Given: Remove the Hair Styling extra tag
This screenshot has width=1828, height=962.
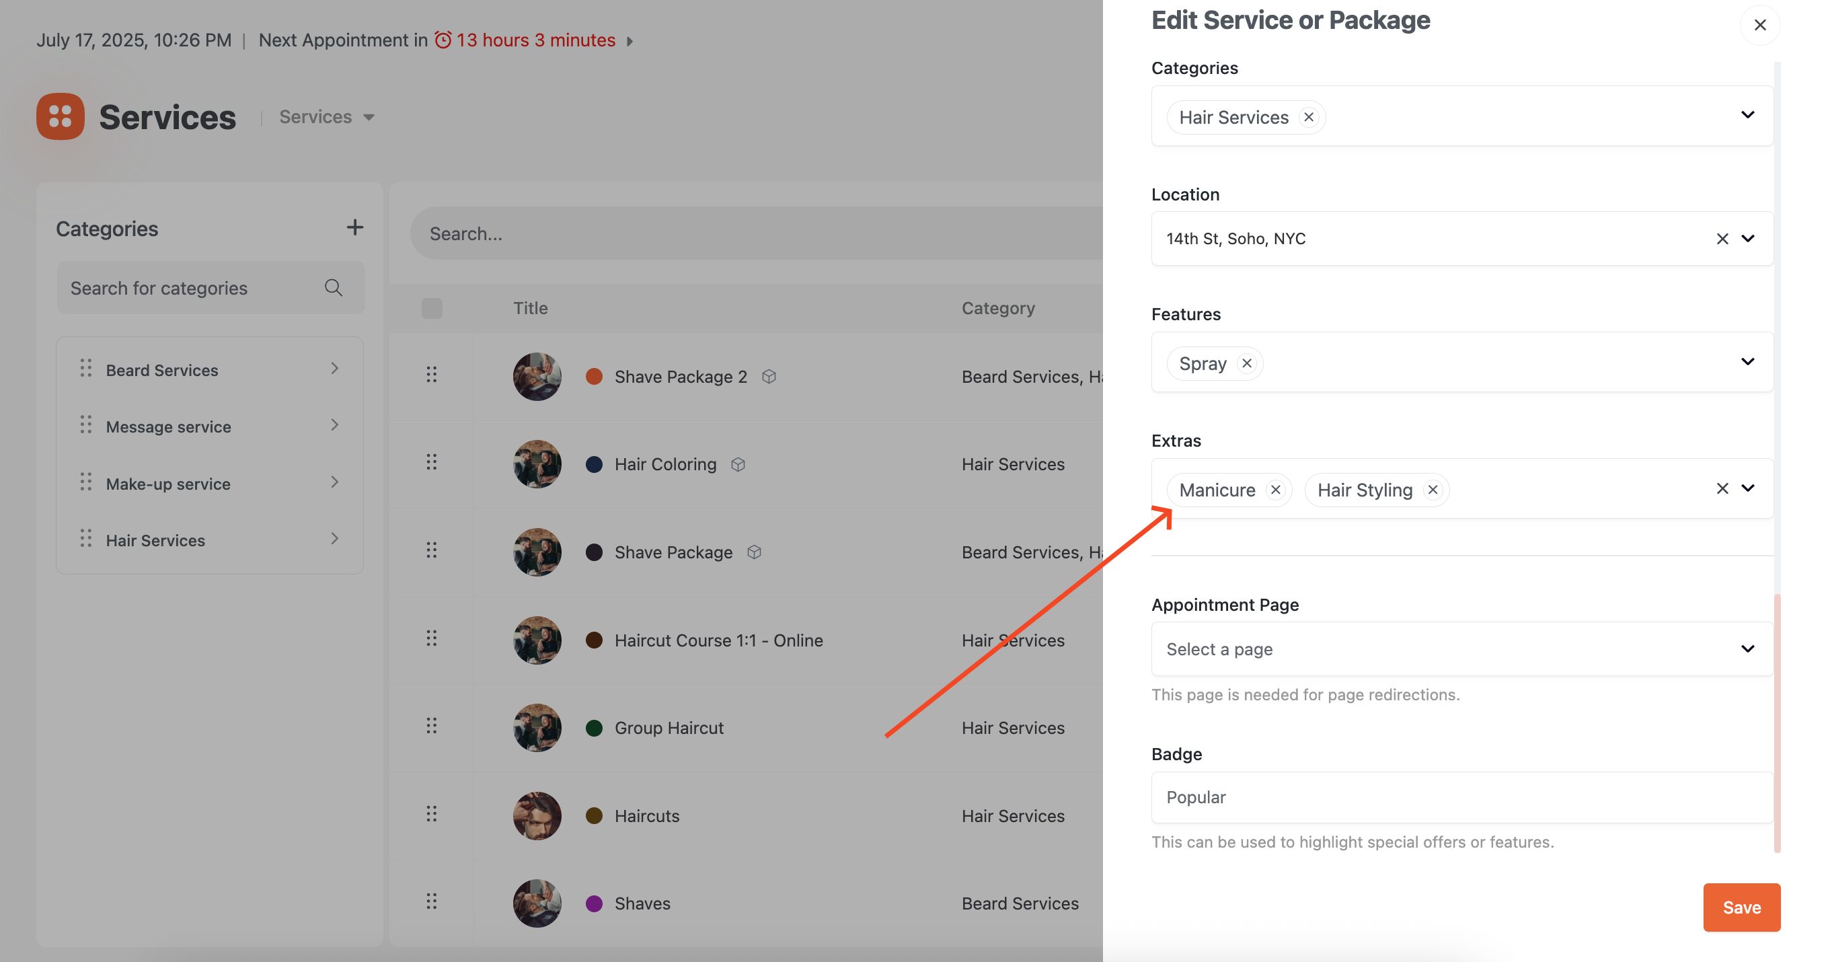Looking at the screenshot, I should pos(1433,490).
